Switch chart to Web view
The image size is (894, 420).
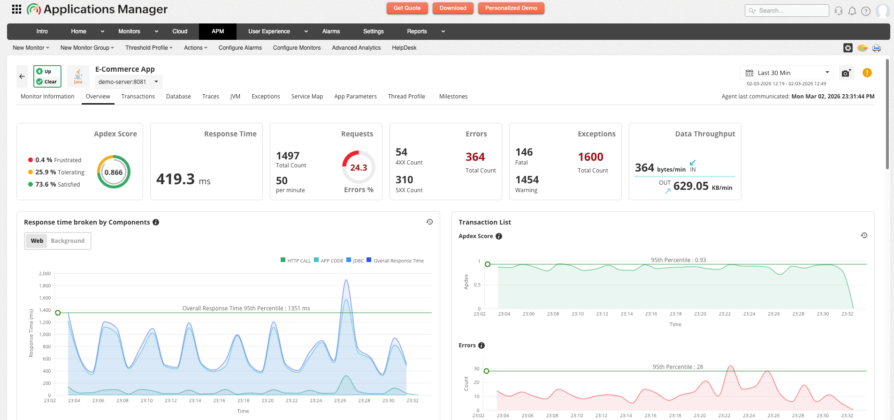(37, 241)
